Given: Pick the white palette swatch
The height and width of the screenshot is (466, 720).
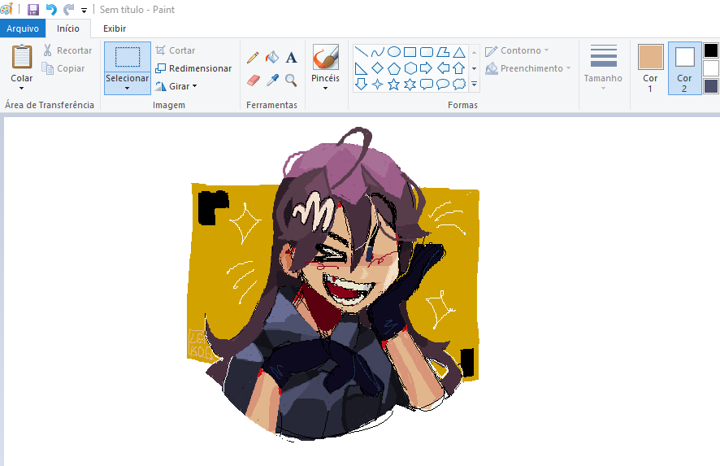Looking at the screenshot, I should [x=711, y=68].
